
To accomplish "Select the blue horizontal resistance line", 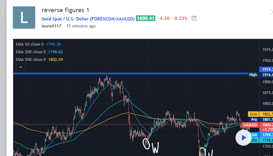I will [x=128, y=73].
